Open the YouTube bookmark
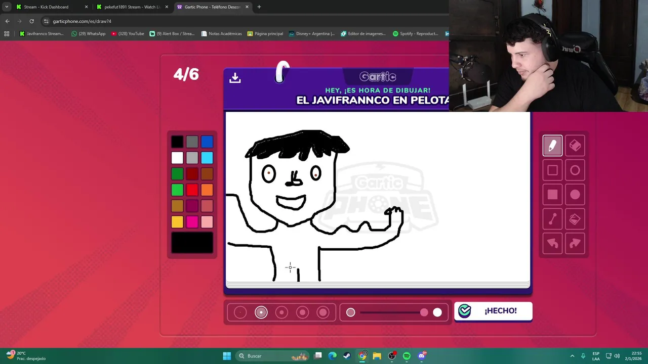The image size is (648, 364). tap(128, 34)
